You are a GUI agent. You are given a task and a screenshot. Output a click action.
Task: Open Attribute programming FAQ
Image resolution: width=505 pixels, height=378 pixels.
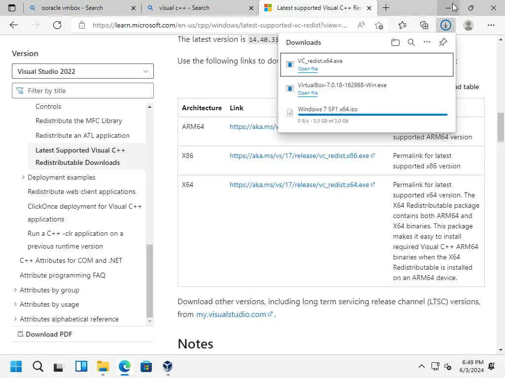pos(63,275)
